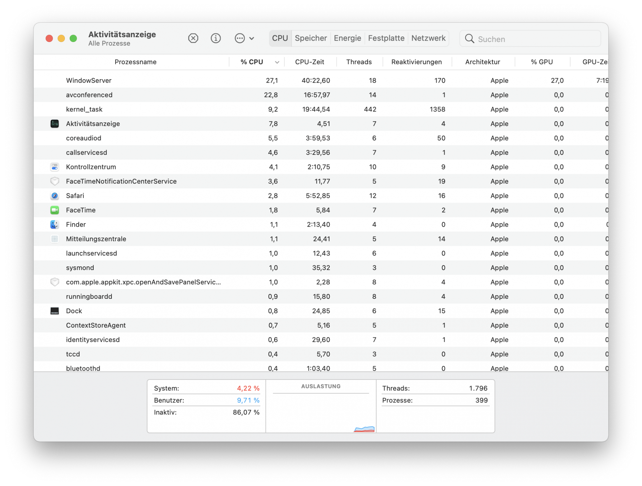Click the stop process X icon

coord(193,38)
